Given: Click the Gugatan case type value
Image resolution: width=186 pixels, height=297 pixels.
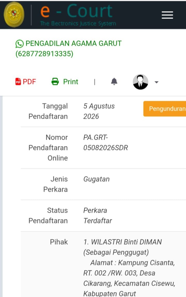Looking at the screenshot, I should [96, 179].
